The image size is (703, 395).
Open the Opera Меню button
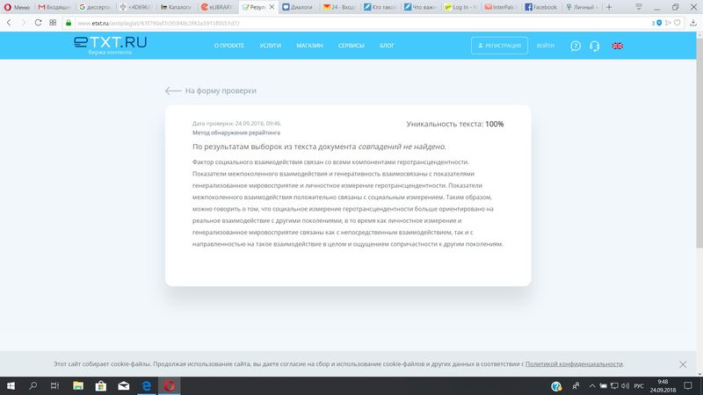tap(16, 6)
